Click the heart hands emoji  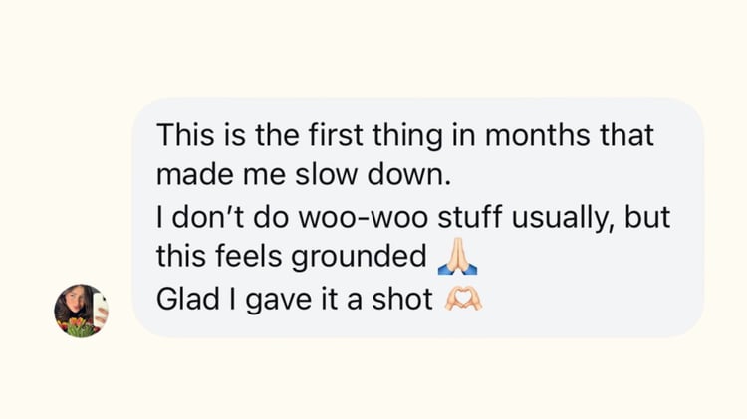tap(462, 299)
